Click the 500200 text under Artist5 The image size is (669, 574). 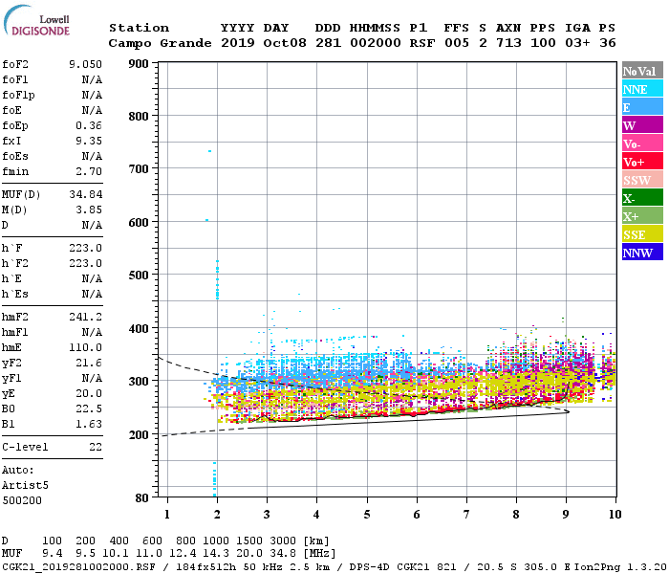22,500
